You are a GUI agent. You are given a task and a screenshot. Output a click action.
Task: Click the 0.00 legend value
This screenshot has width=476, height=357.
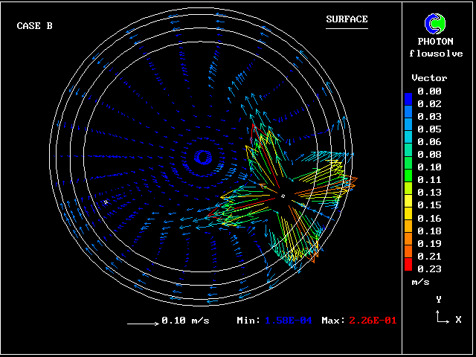coord(429,91)
